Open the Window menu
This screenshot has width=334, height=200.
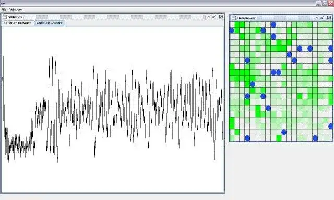[16, 9]
